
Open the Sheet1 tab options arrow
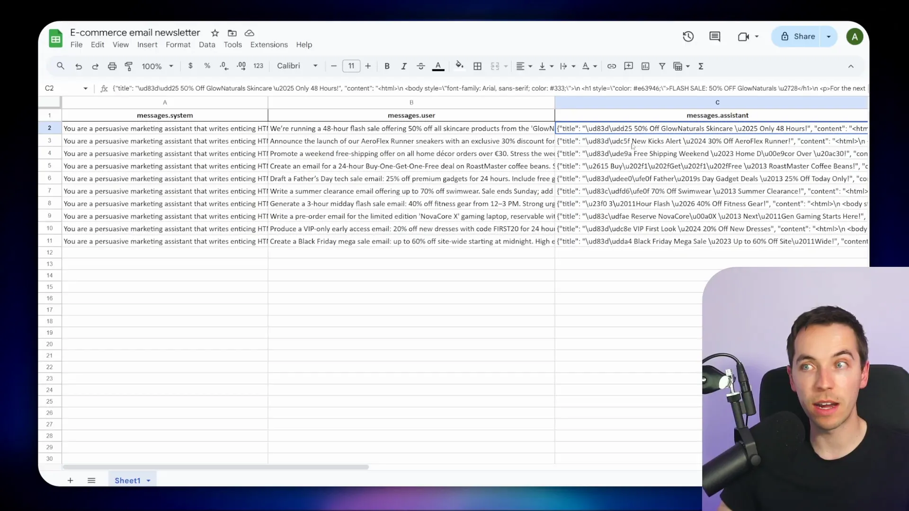coord(148,481)
